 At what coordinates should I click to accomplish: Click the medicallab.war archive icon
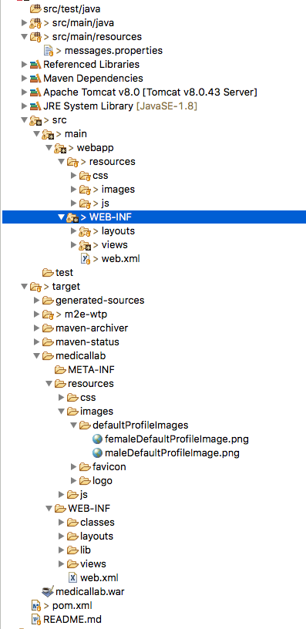click(x=48, y=591)
